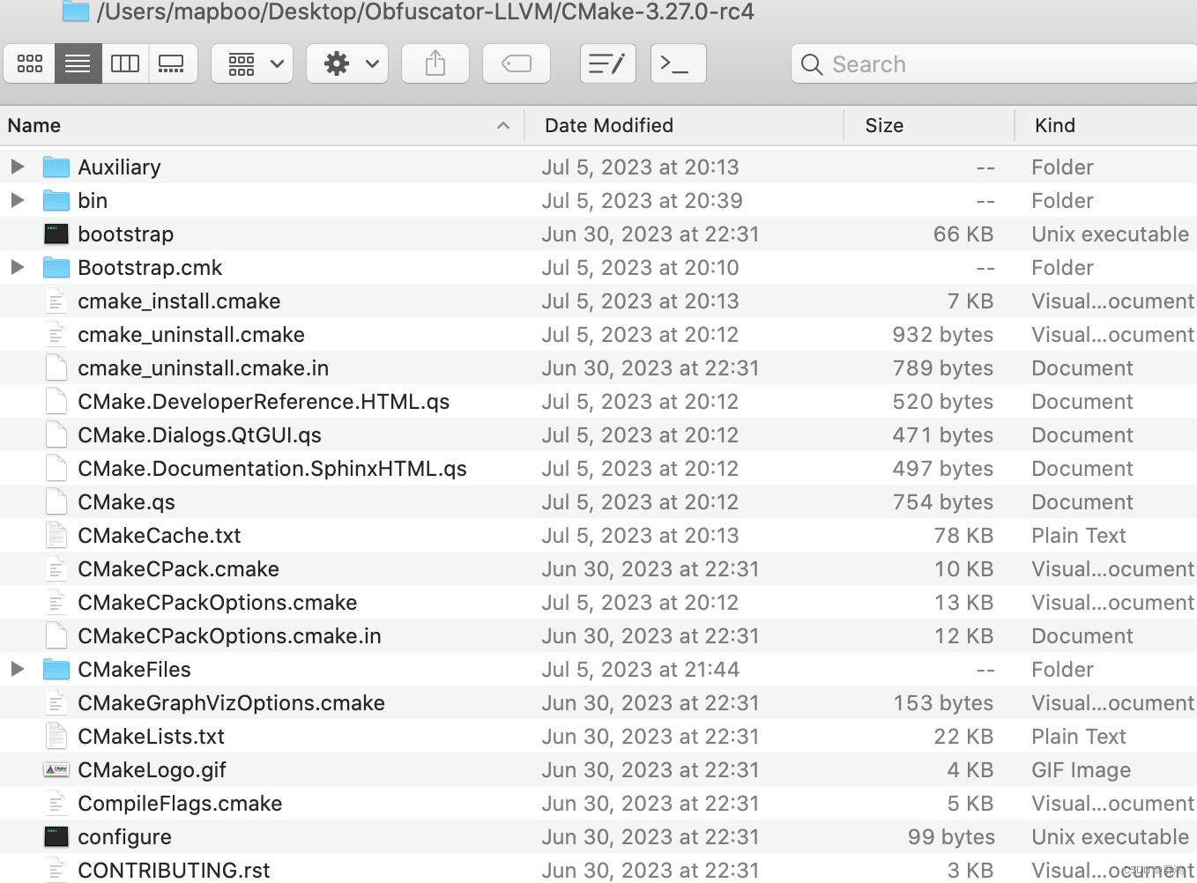Select the Bootstrap.cmk folder icon

point(56,267)
